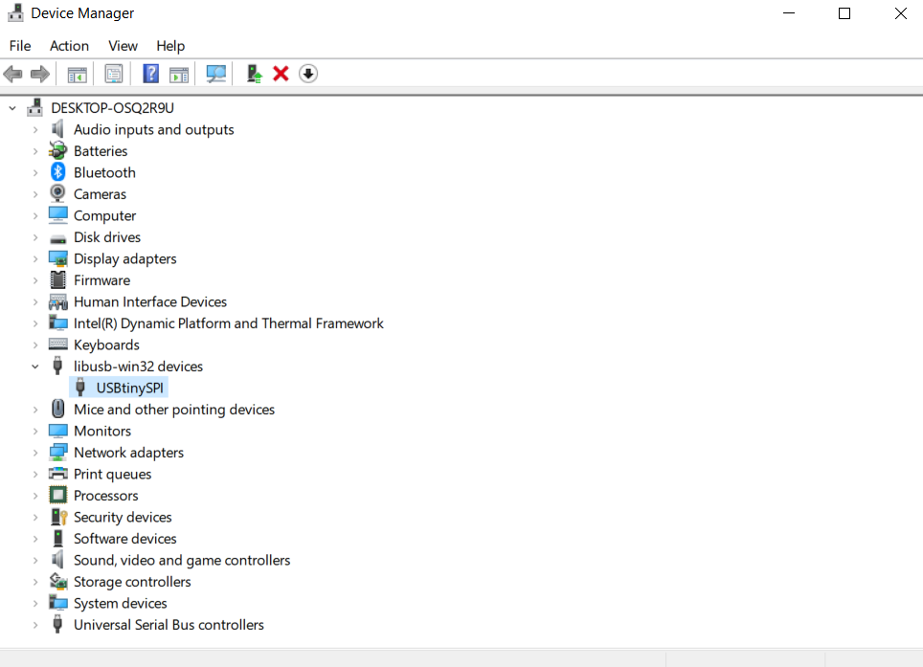Click the Keyboards category icon
Image resolution: width=923 pixels, height=667 pixels.
coord(57,345)
